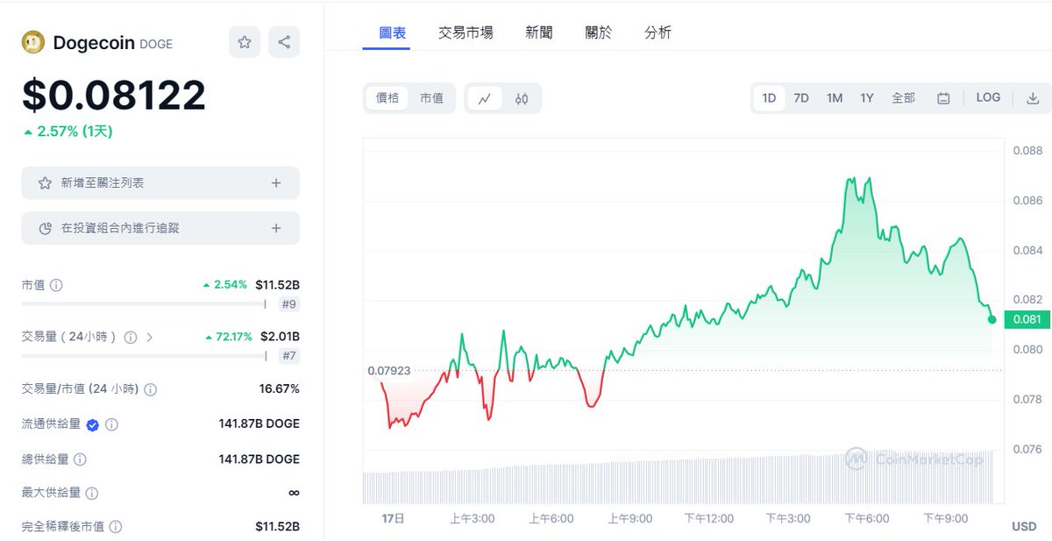The image size is (1052, 541).
Task: Show info icon for 總供給量
Action: click(80, 459)
